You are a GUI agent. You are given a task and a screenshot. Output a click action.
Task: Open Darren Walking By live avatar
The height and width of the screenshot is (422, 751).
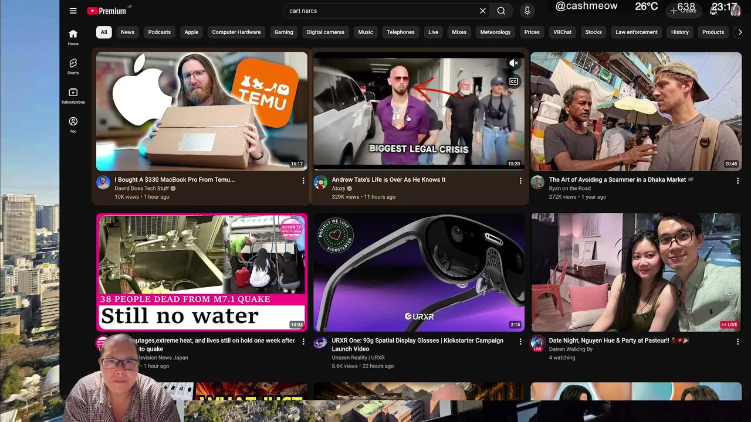[x=537, y=343]
